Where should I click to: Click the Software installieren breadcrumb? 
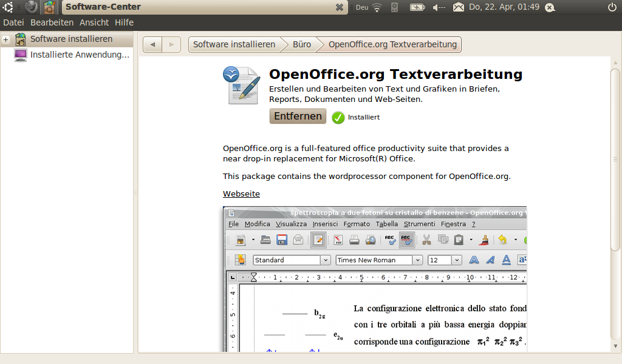tap(234, 44)
